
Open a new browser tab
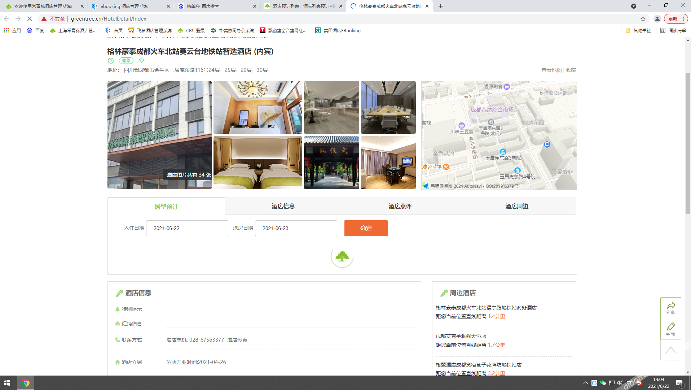(441, 6)
